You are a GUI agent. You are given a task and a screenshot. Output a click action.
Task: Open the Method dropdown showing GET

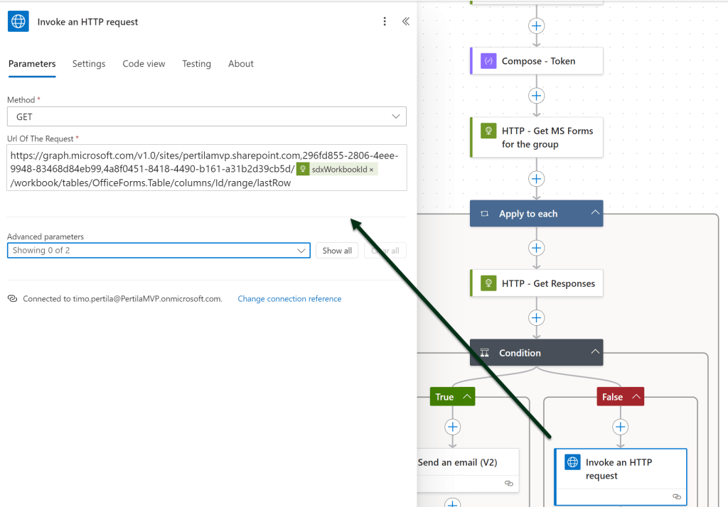tap(206, 116)
